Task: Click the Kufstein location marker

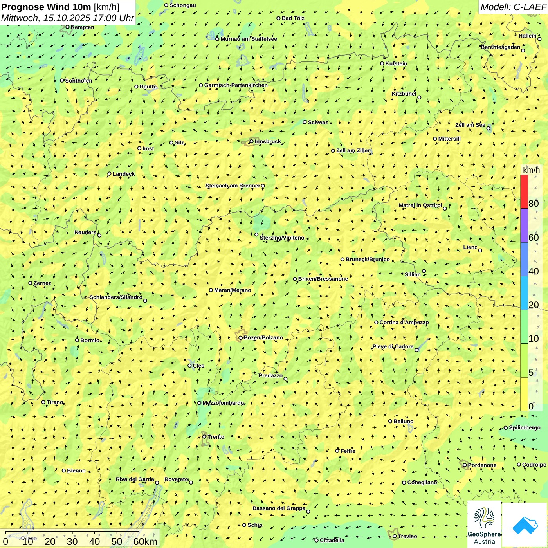Action: 382,63
